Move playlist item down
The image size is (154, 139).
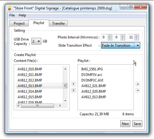pyautogui.click(x=138, y=91)
